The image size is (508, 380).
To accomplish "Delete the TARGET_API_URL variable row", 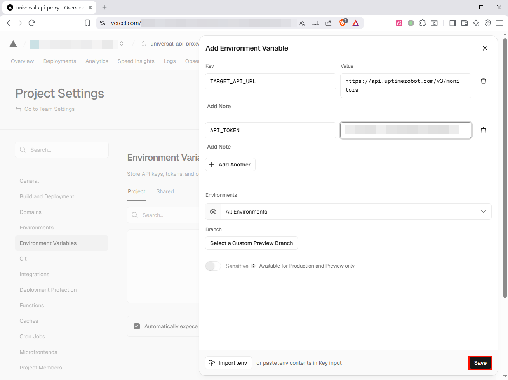I will click(484, 81).
